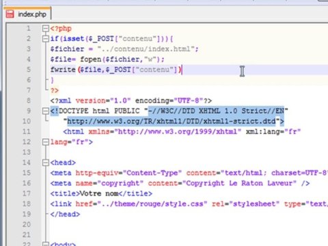Click the fopen function call on line 4
The height and width of the screenshot is (246, 328).
point(91,59)
